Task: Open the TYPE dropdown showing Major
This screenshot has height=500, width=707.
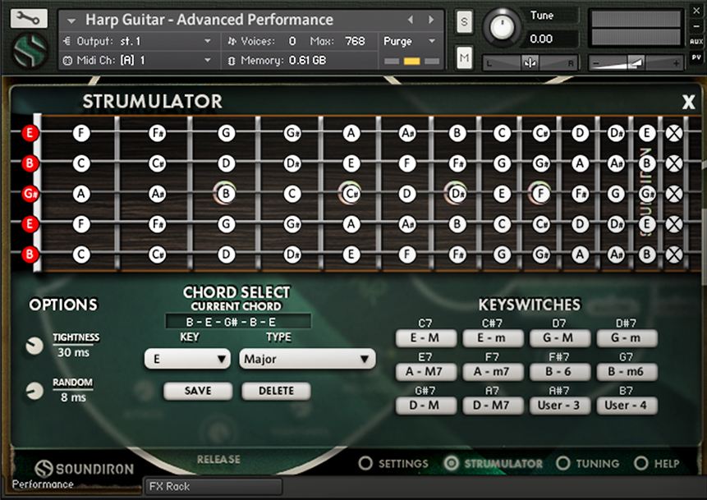Action: coord(305,359)
